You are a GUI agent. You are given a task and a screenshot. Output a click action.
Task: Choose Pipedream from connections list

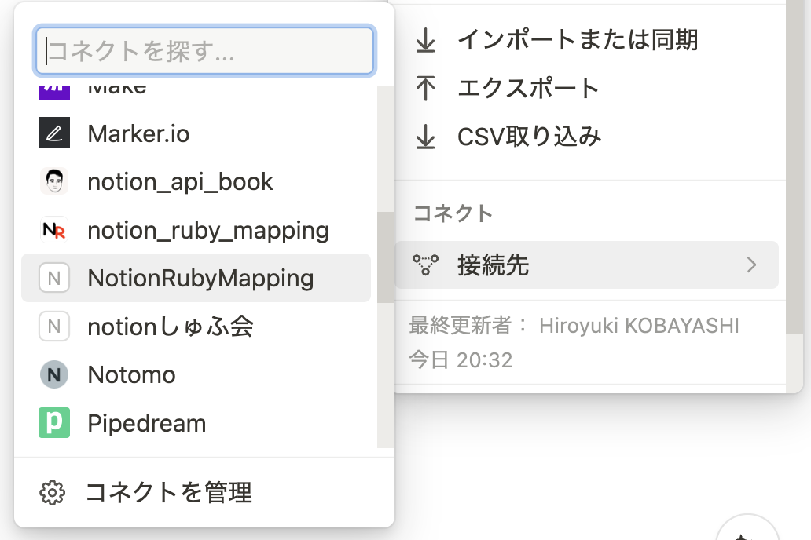pos(196,423)
